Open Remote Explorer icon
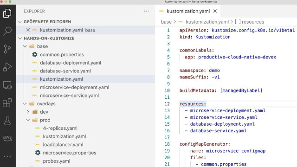297x167 pixels. pyautogui.click(x=7, y=85)
